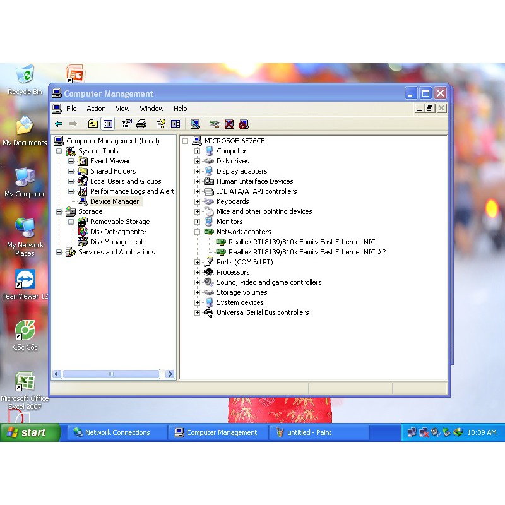
Task: Expand Services and Applications in tree
Action: pyautogui.click(x=59, y=252)
